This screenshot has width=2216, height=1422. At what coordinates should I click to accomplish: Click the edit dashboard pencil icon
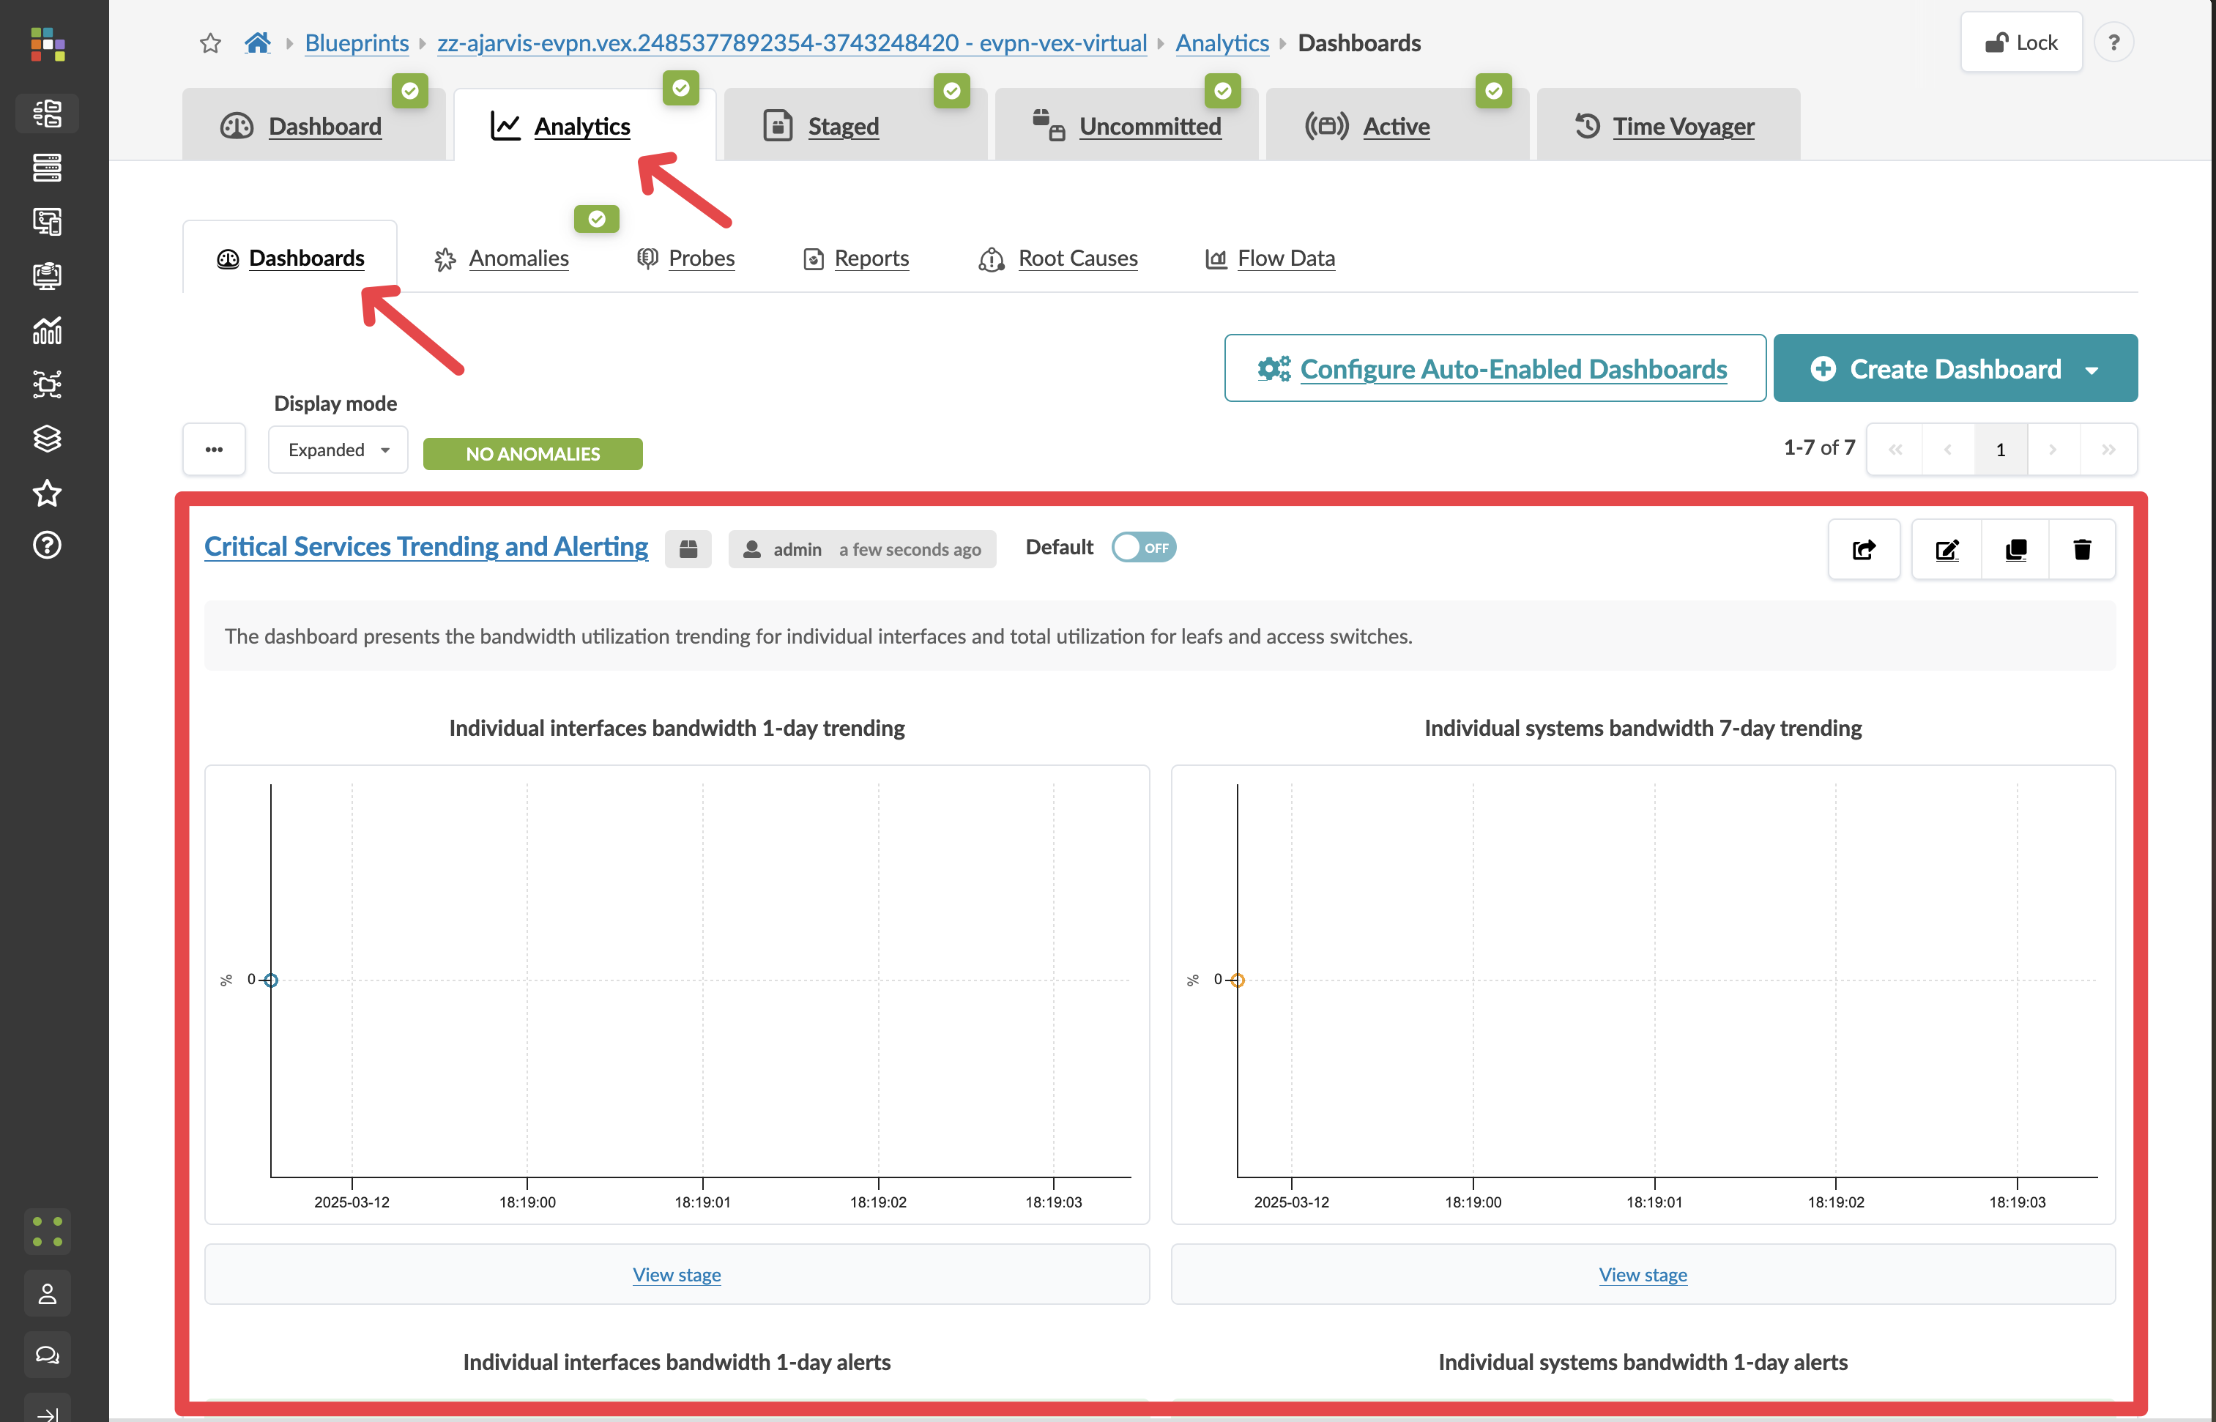pyautogui.click(x=1947, y=551)
